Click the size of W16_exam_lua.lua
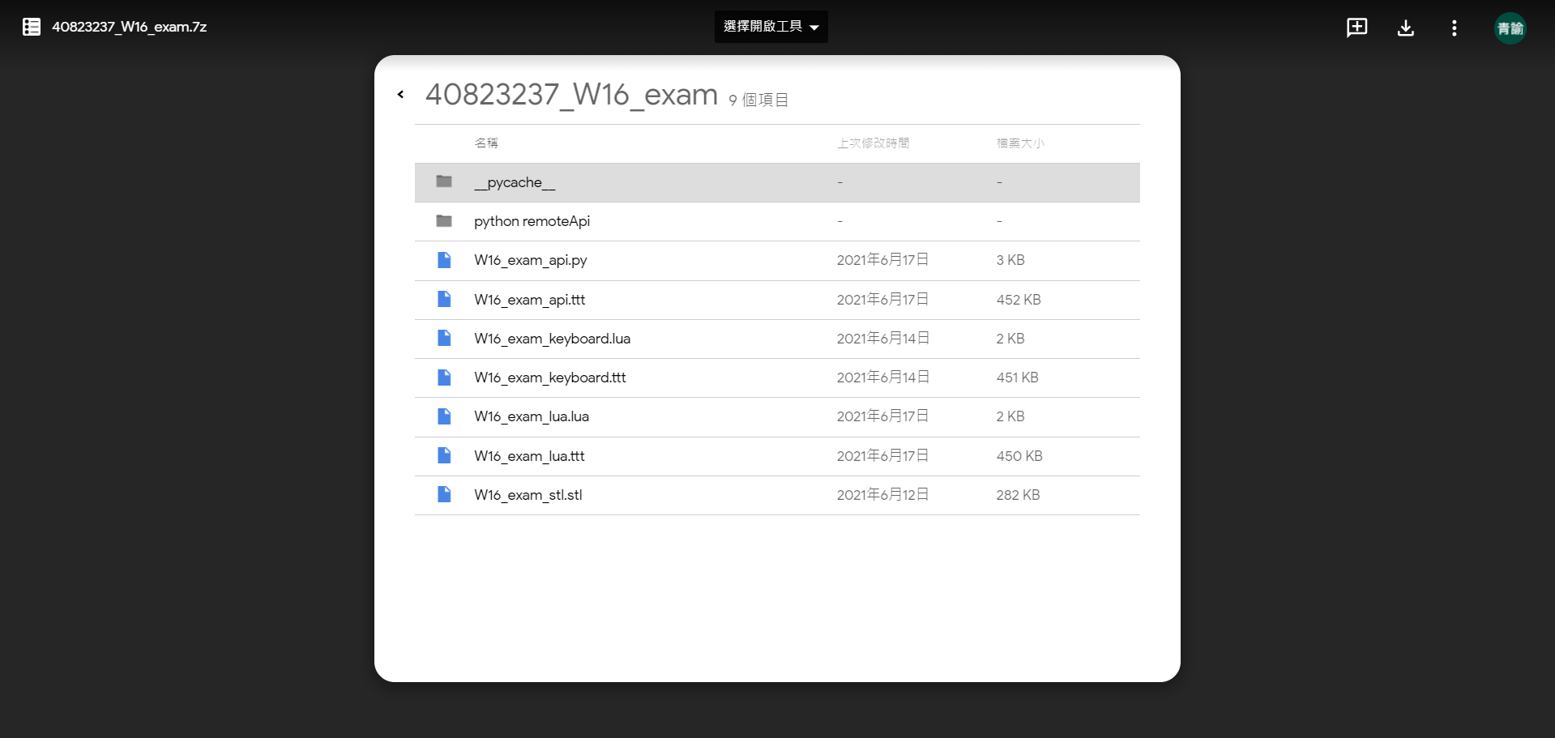Screen dimensions: 1555x738 tap(1010, 416)
